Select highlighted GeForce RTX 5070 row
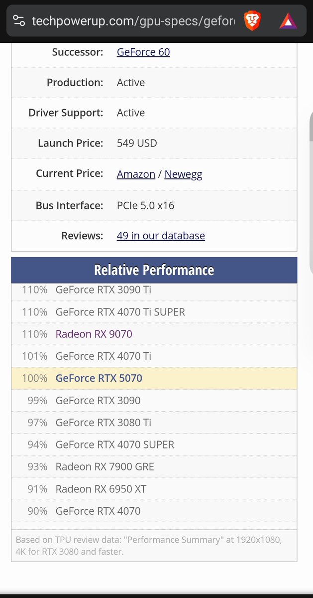Screen dimensions: 313x598 pos(154,378)
